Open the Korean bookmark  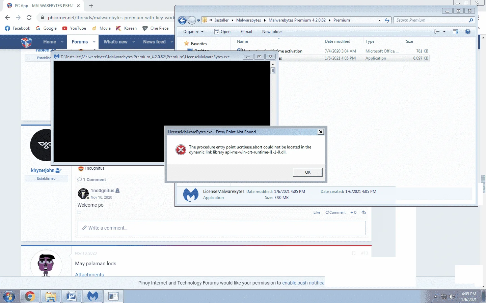click(127, 28)
